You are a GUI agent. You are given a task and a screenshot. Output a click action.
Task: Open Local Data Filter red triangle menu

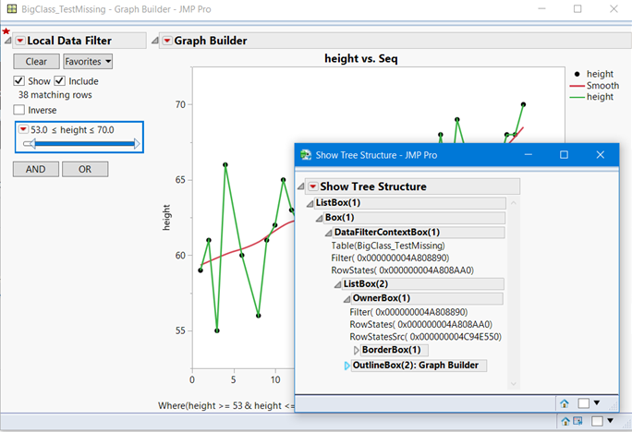pyautogui.click(x=20, y=41)
